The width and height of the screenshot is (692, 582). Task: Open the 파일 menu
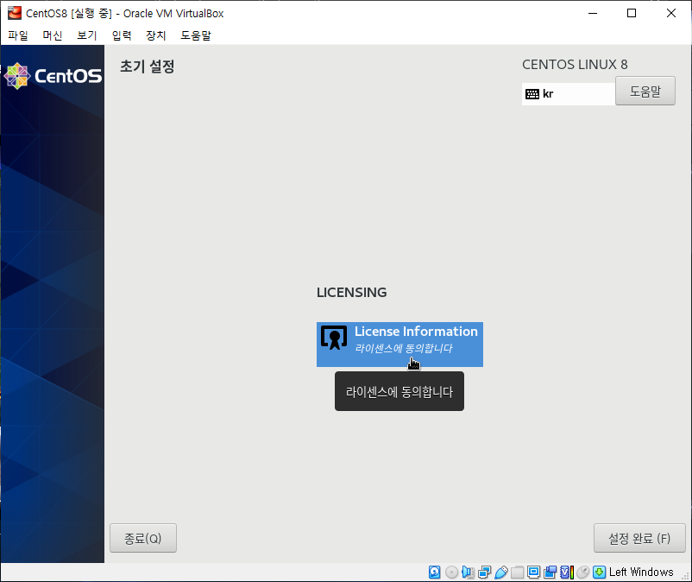(18, 35)
